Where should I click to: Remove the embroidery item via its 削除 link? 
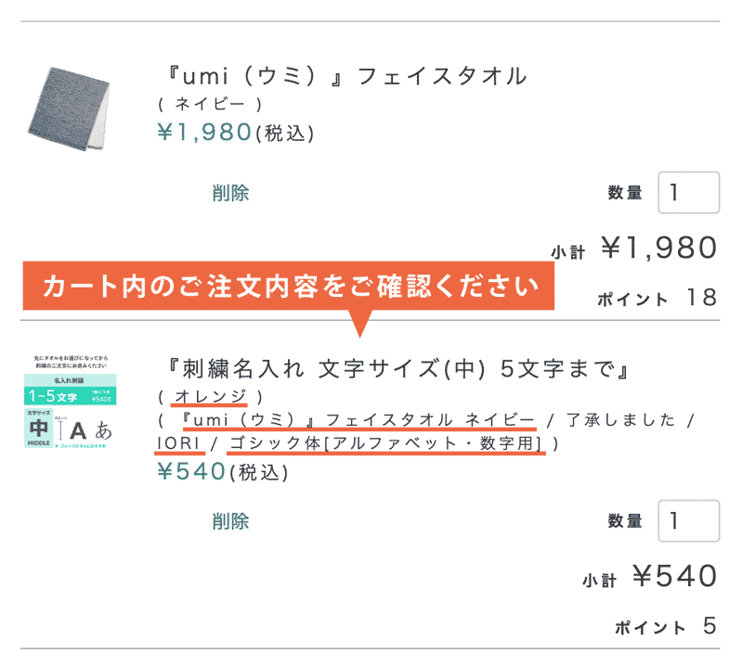tap(229, 520)
